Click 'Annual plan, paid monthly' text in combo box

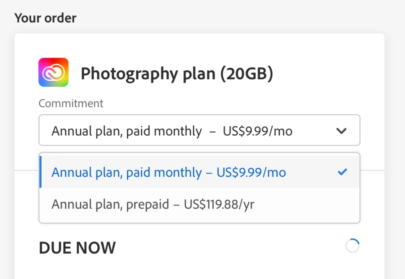point(127,131)
